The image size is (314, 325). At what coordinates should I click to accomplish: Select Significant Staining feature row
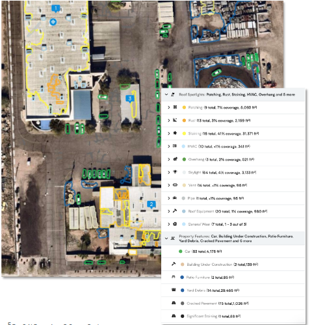[233, 316]
